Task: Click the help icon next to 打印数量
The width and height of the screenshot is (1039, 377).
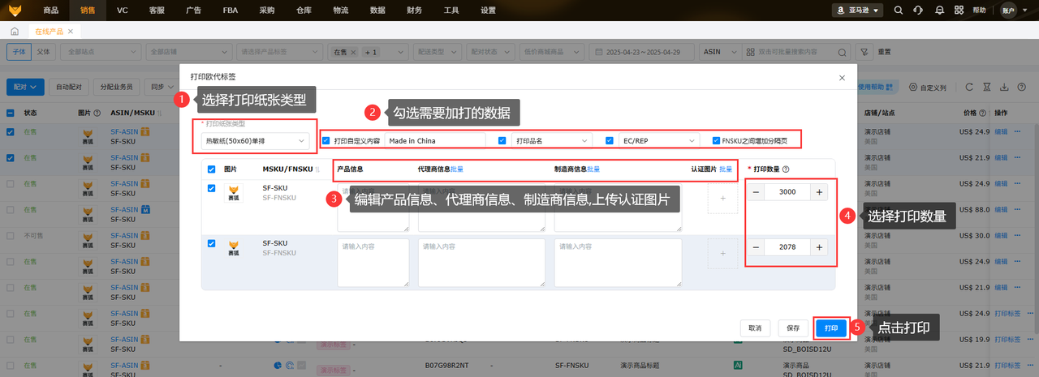Action: tap(787, 169)
